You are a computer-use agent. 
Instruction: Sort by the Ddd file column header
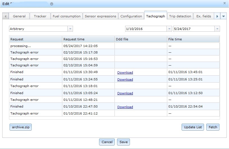(141, 39)
